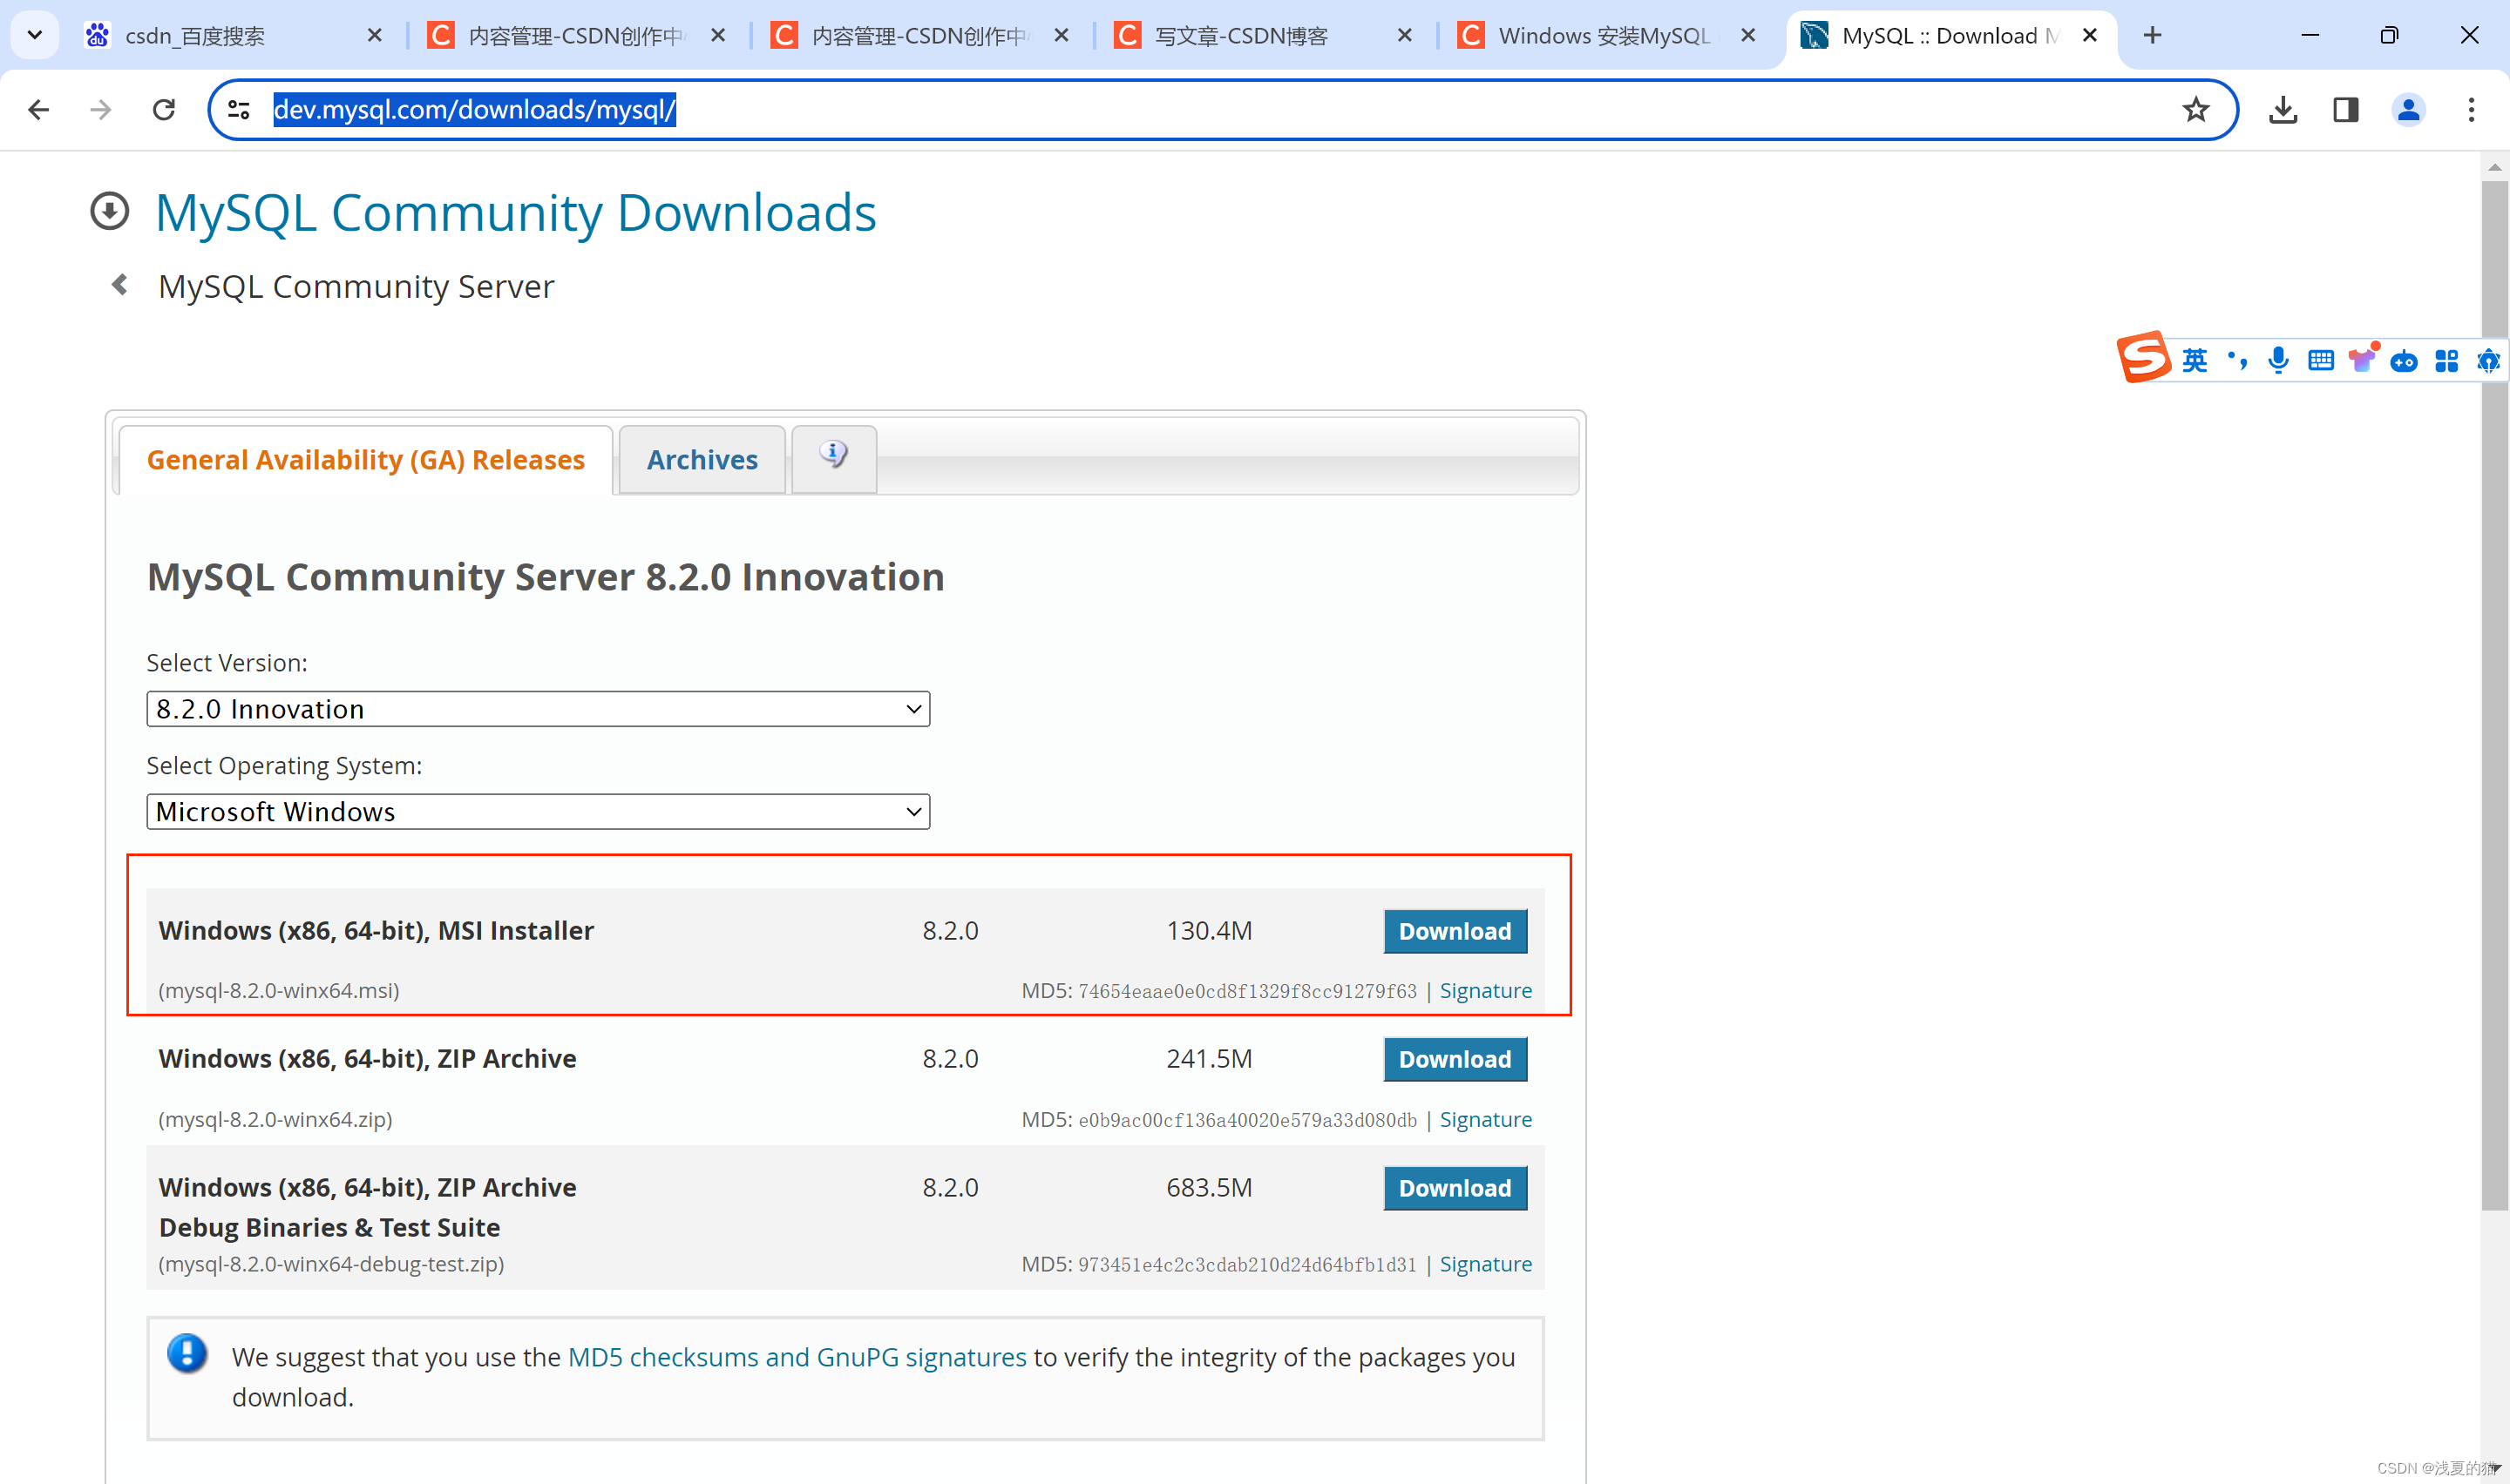Click the scrollbar up arrow

coord(2494,168)
